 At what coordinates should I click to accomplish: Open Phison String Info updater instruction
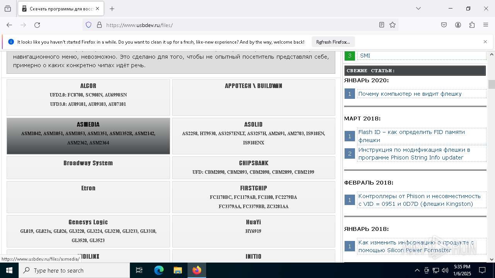click(414, 154)
